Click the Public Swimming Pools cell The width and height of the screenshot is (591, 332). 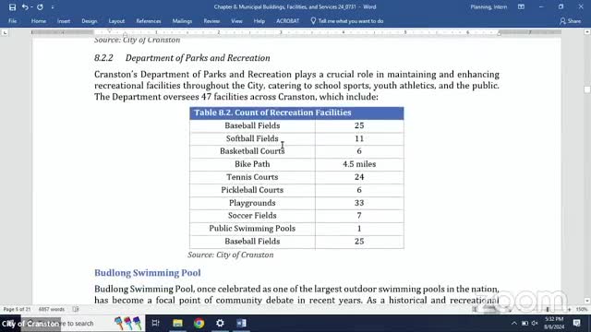pyautogui.click(x=252, y=229)
